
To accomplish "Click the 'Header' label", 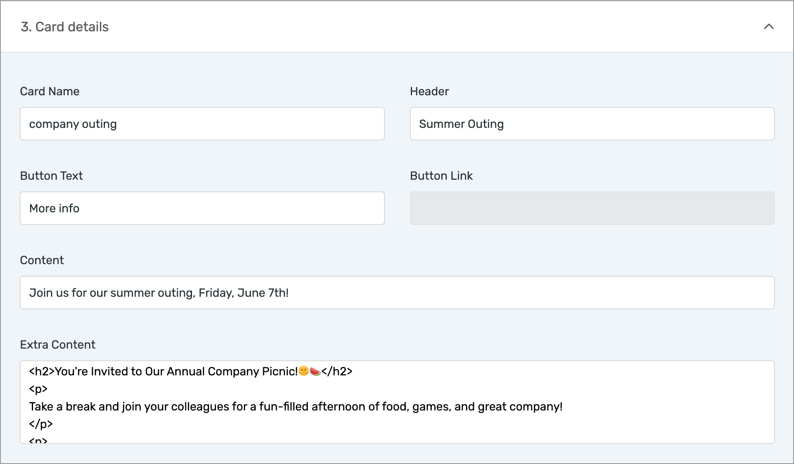I will [x=429, y=91].
